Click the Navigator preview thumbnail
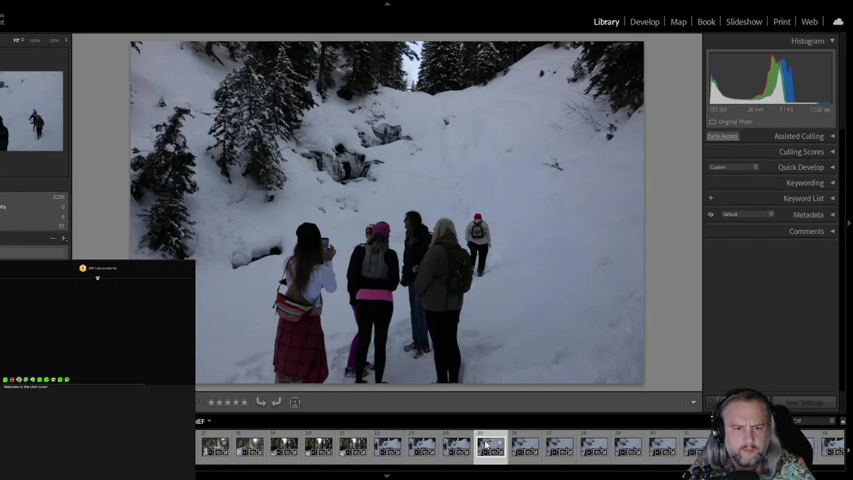The image size is (853, 480). coord(31,111)
